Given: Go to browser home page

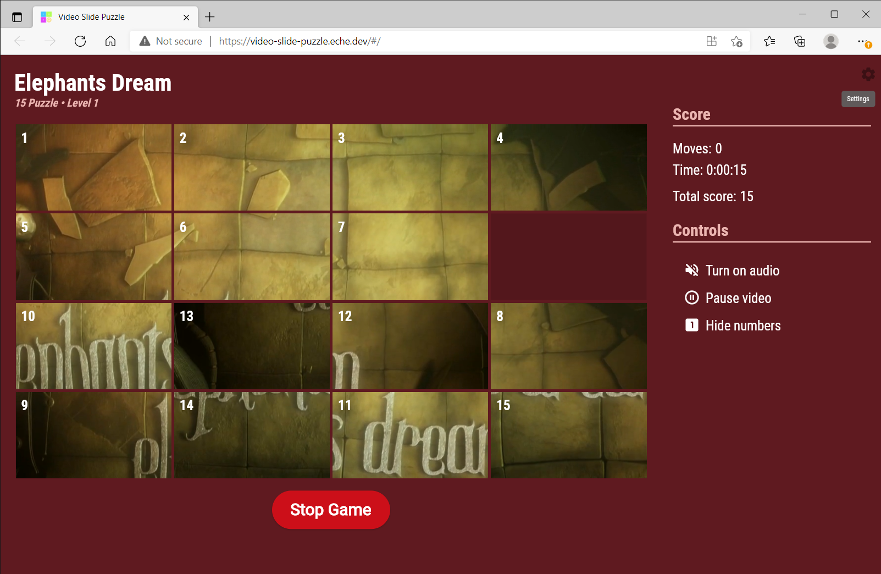Looking at the screenshot, I should [110, 41].
